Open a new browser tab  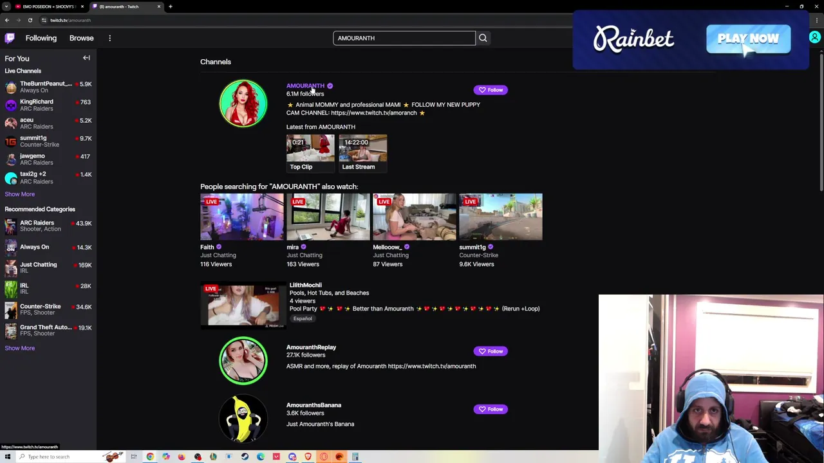point(170,6)
